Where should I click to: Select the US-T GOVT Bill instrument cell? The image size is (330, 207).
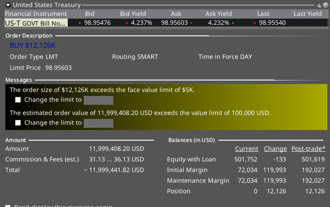tap(36, 23)
